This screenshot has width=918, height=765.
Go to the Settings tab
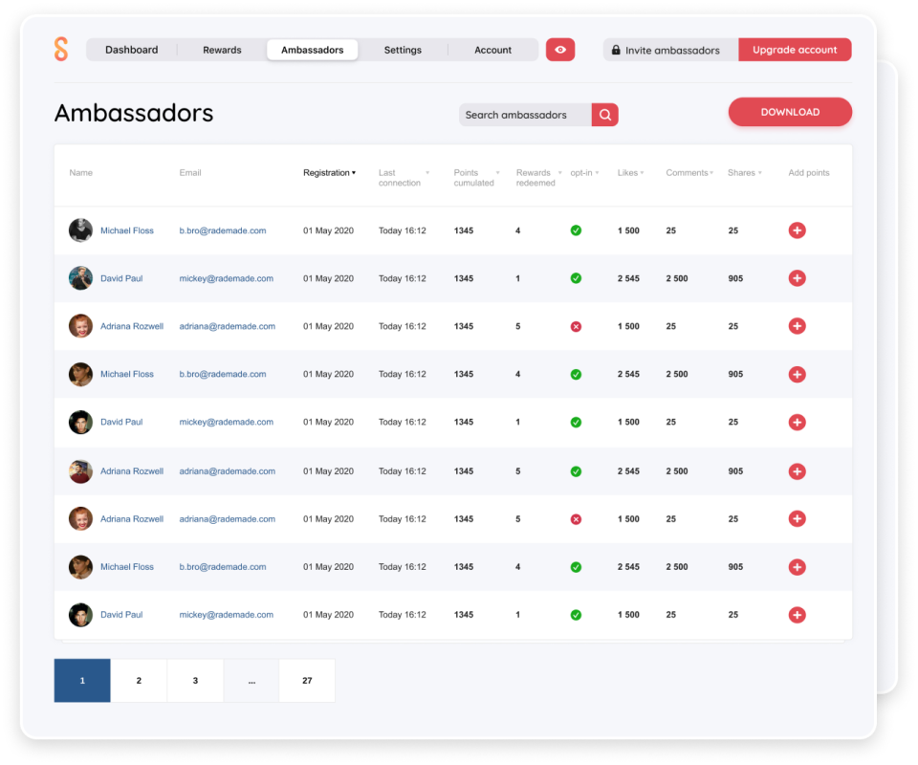(x=403, y=50)
